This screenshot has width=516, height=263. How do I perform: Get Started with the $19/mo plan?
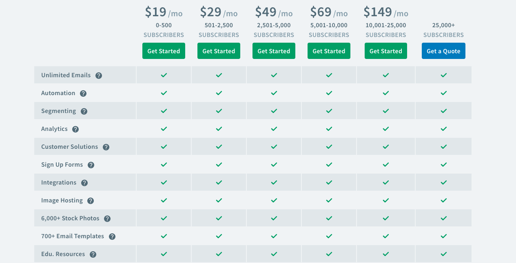coord(164,51)
